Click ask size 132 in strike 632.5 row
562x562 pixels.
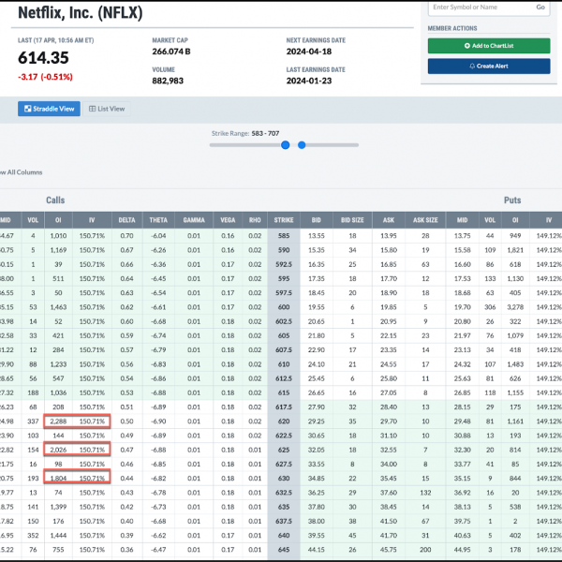[x=425, y=493]
